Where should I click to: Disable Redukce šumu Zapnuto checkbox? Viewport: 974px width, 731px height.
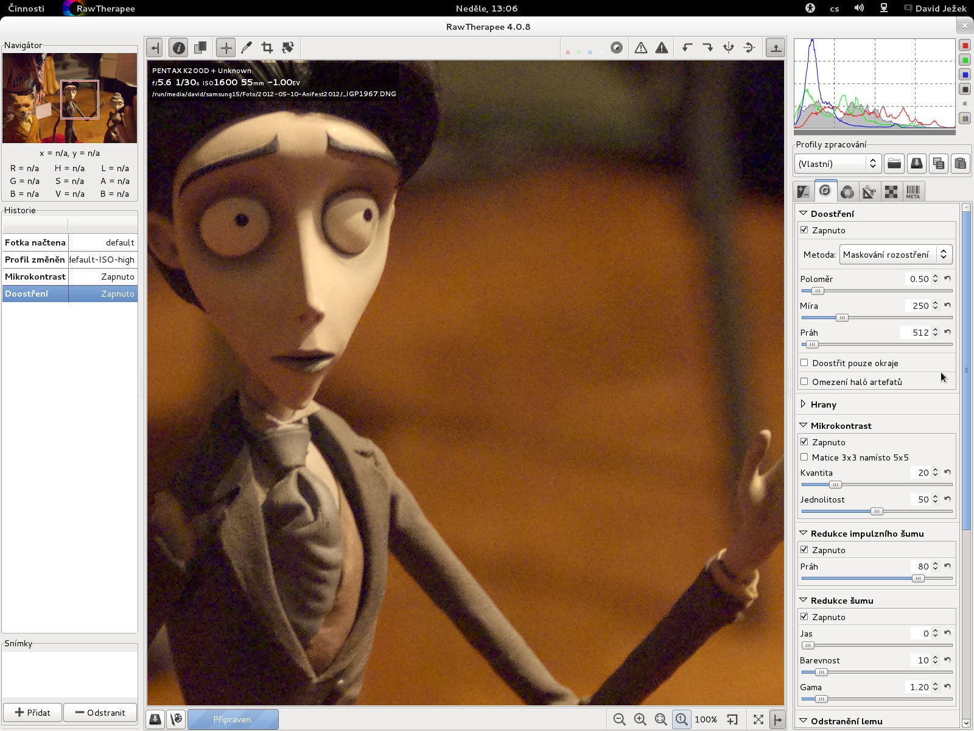pos(804,616)
